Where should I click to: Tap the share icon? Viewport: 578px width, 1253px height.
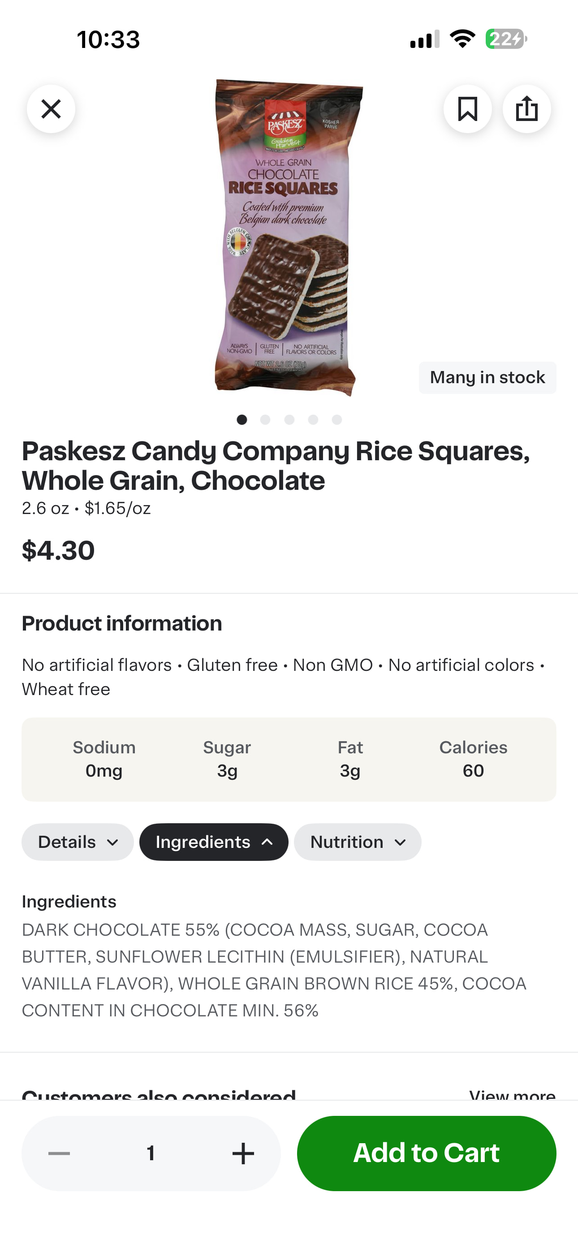click(x=526, y=109)
